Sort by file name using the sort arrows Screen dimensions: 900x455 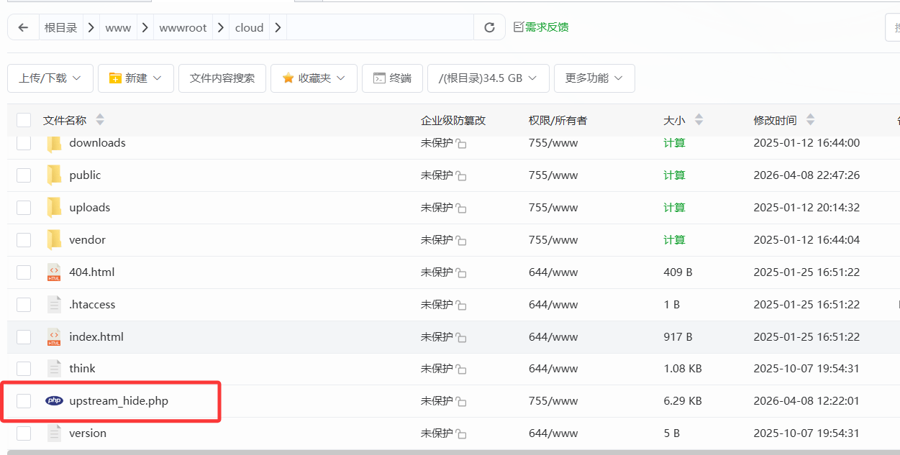[100, 120]
